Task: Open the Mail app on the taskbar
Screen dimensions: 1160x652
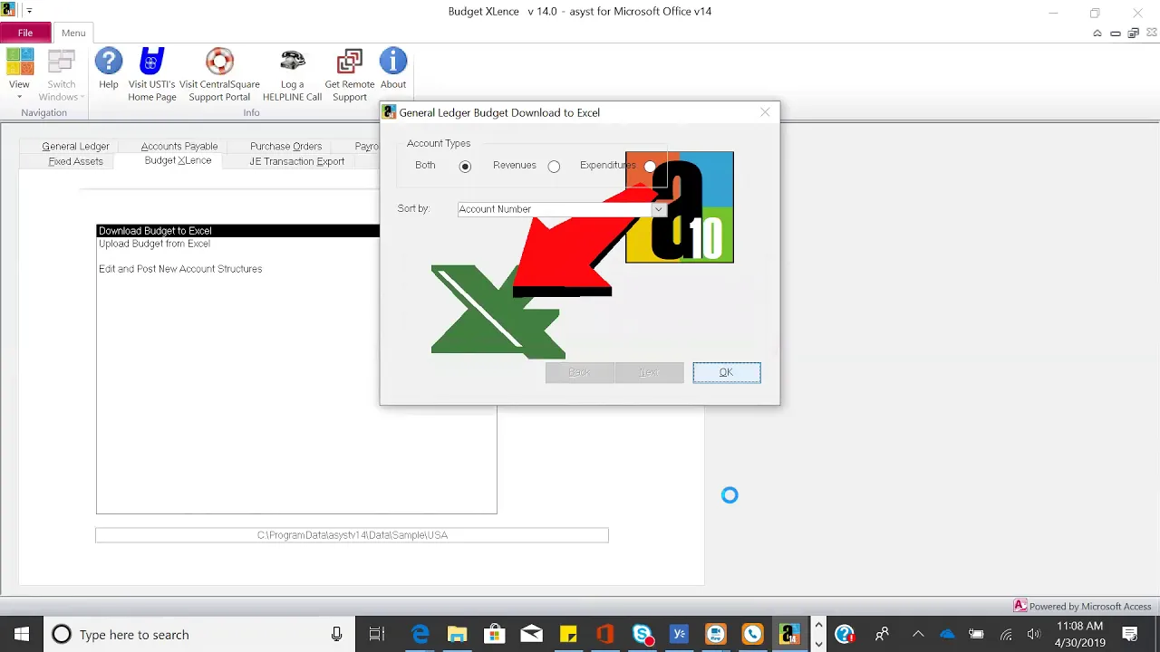Action: (x=531, y=634)
